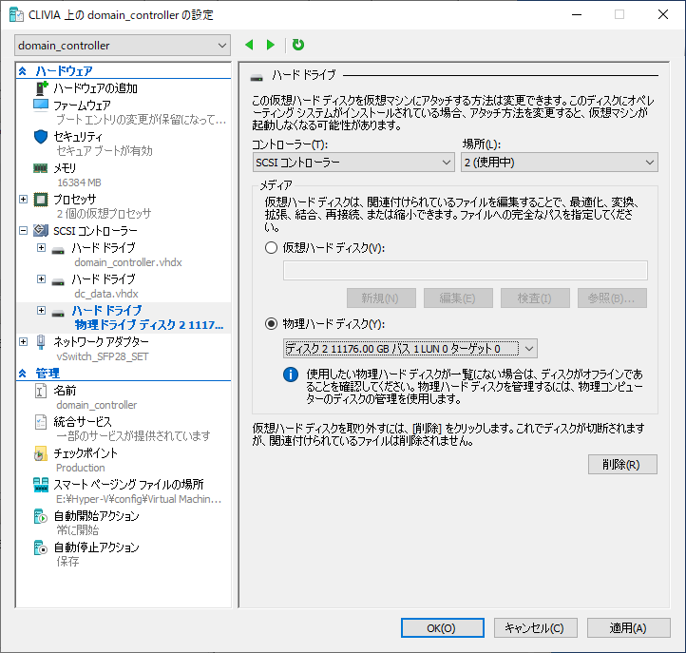Click the drive icon of physical disk 2

click(x=58, y=313)
